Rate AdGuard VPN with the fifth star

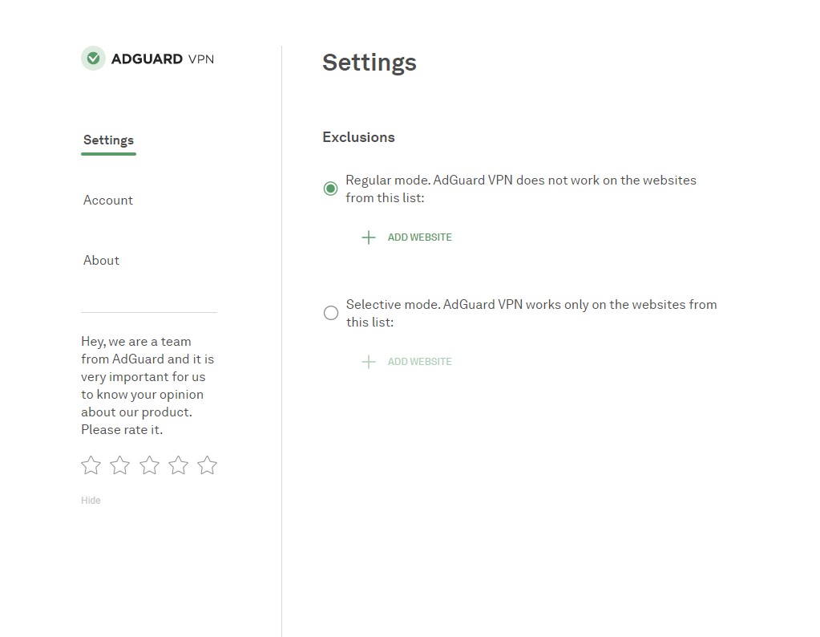click(207, 465)
